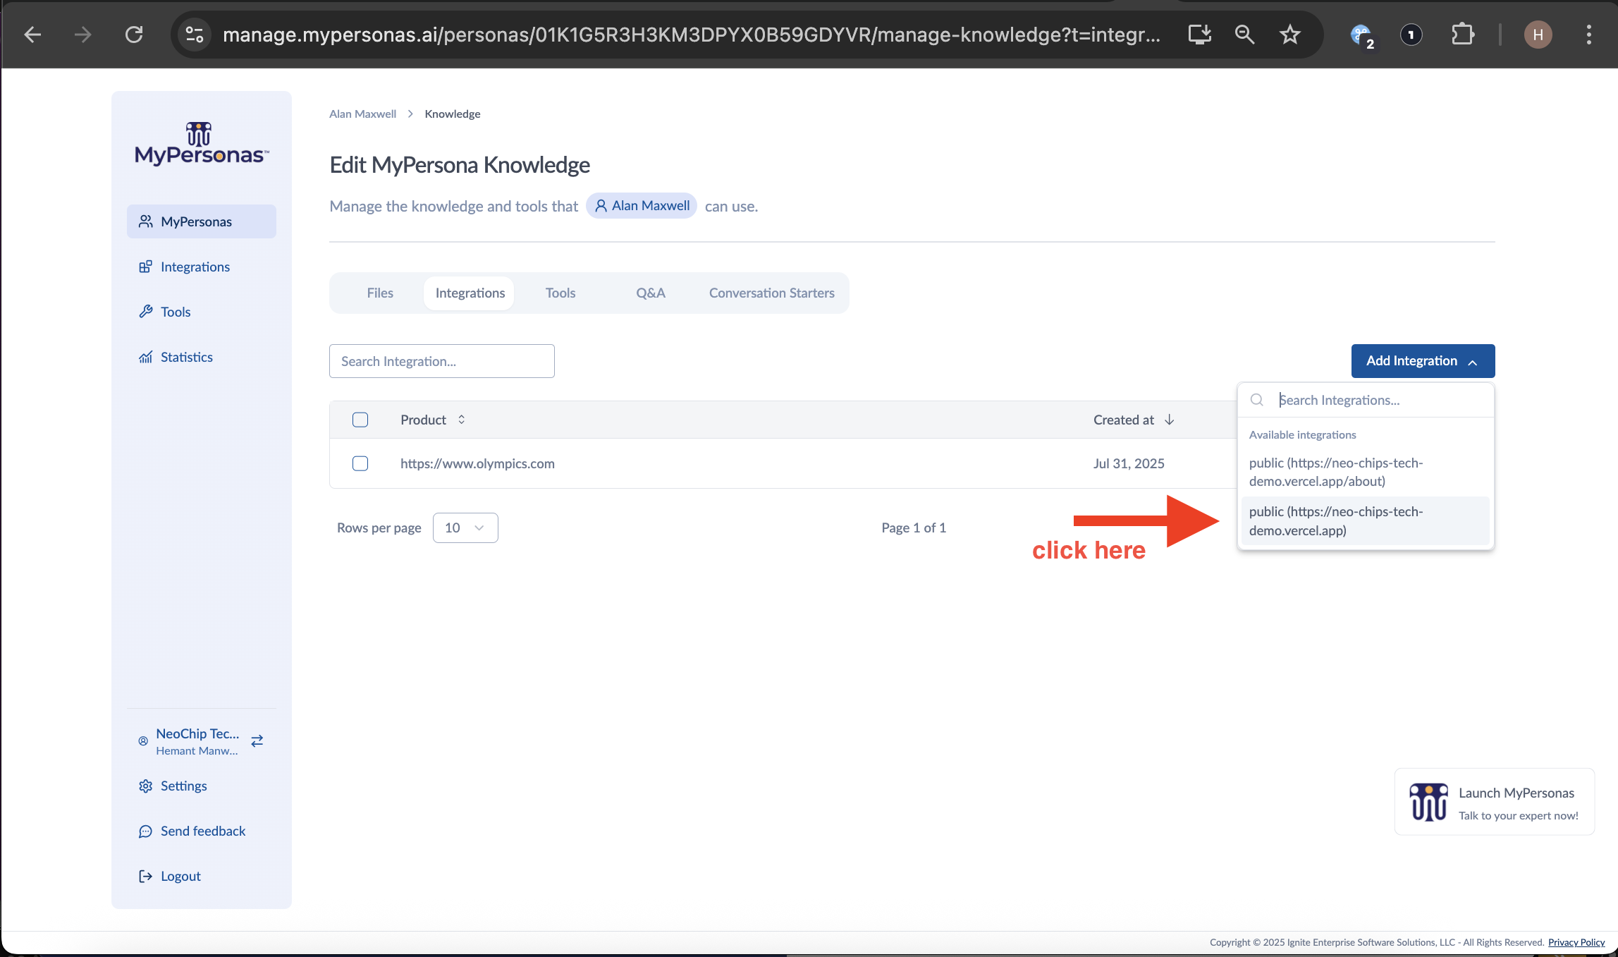
Task: Open the extension with badge 1
Action: coord(1411,35)
